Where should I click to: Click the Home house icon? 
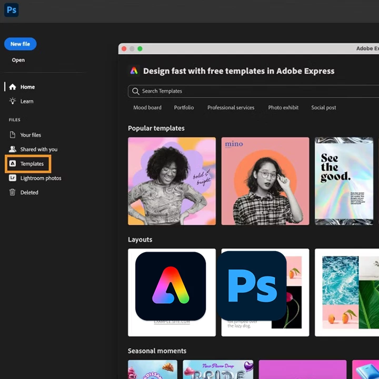coord(13,87)
